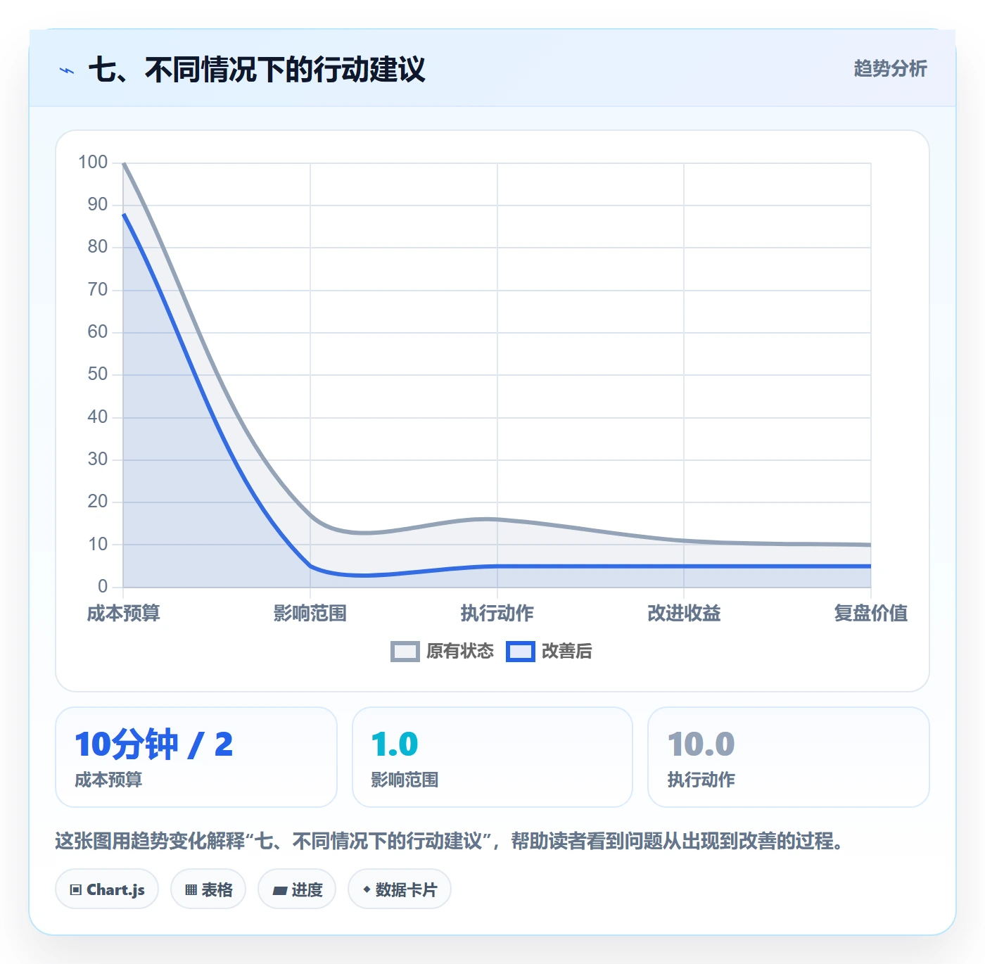
Task: Open the 10.0 执行动作 data card
Action: coord(789,757)
